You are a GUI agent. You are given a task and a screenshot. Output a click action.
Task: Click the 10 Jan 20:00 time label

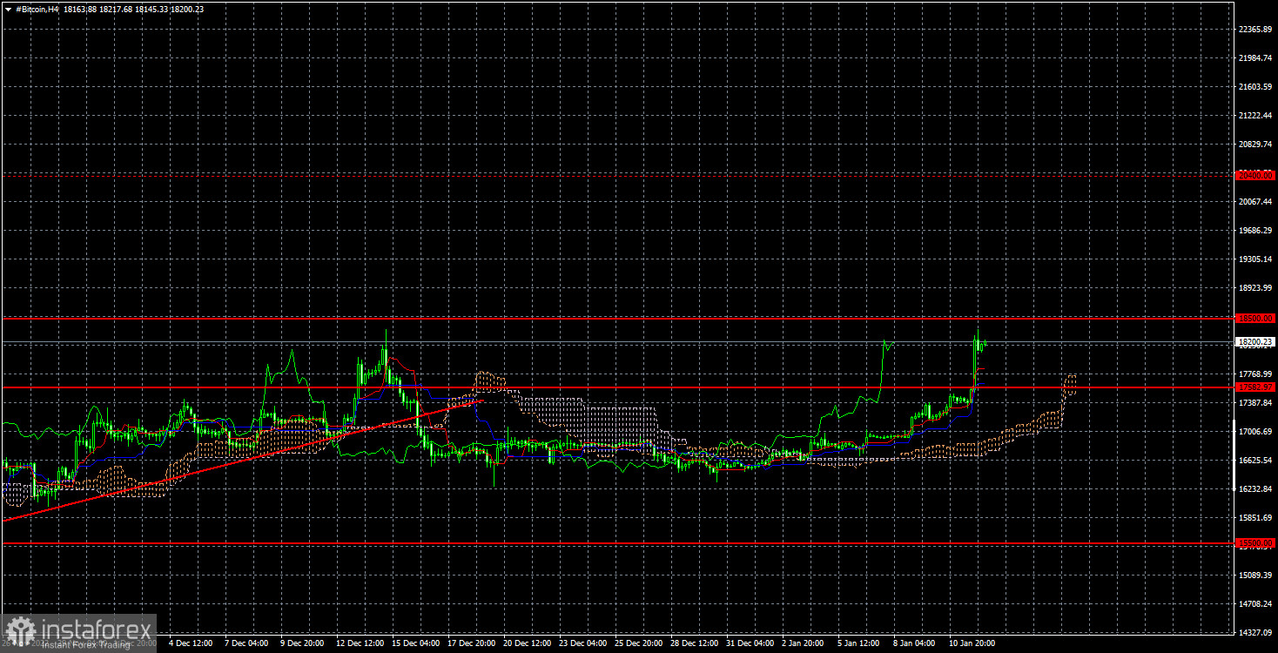pyautogui.click(x=972, y=643)
